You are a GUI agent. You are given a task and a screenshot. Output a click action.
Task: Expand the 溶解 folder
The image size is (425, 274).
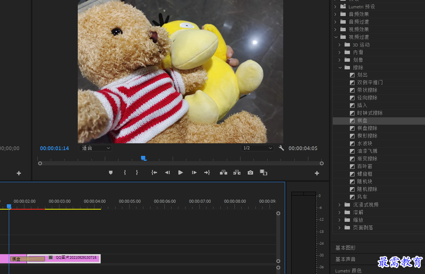[340, 212]
